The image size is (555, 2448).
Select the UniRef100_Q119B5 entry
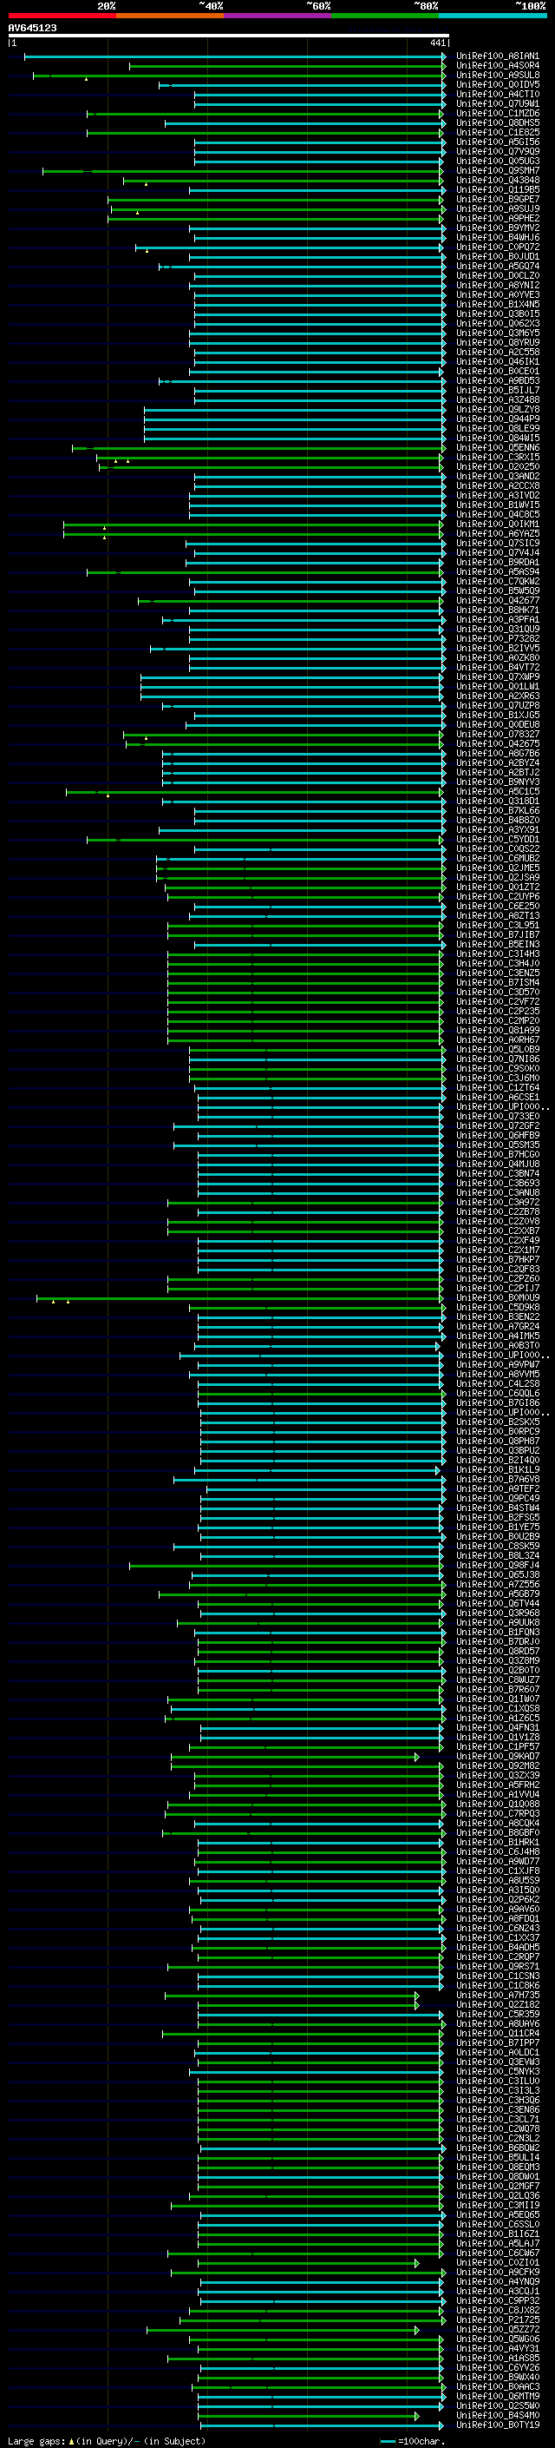497,189
